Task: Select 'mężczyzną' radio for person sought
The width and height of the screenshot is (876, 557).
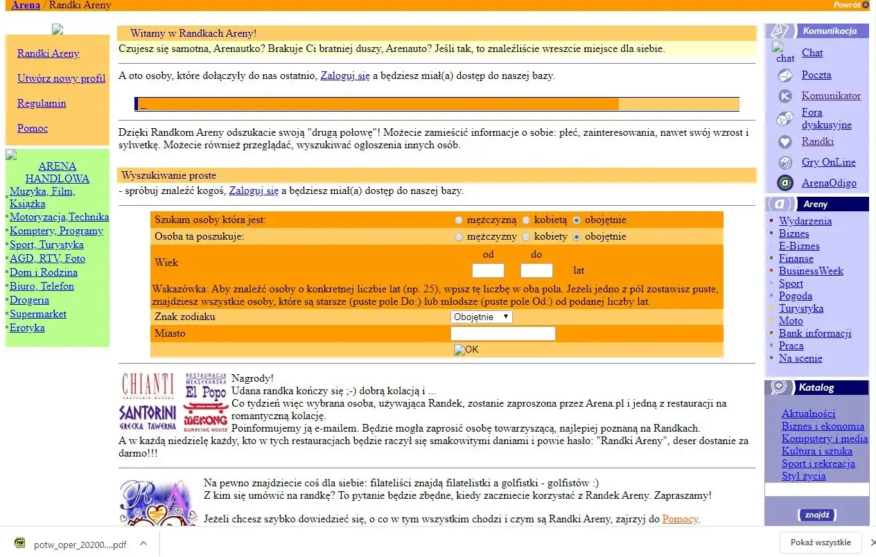Action: click(459, 220)
